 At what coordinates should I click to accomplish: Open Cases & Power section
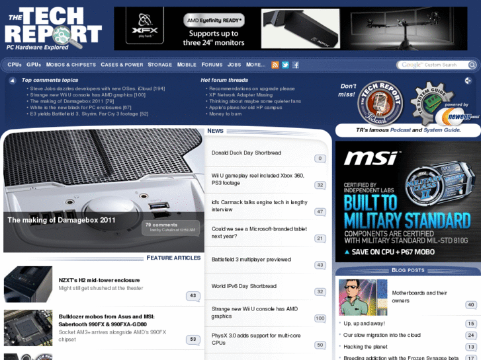tap(122, 65)
